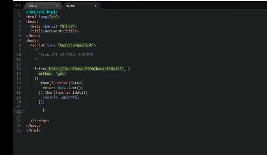The width and height of the screenshot is (267, 155).
Task: Click the word fetch on line 13
Action: pos(40,69)
